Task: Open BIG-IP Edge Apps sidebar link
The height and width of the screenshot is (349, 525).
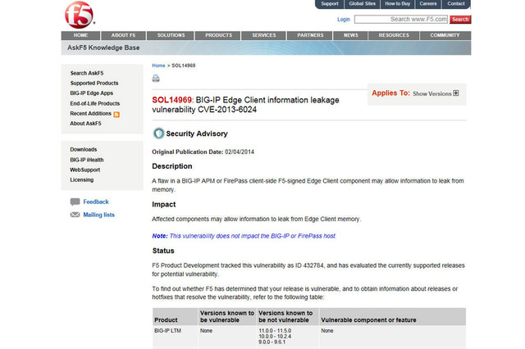Action: coord(91,93)
